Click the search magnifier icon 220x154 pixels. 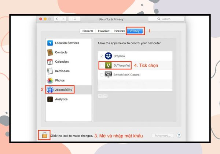pos(159,19)
